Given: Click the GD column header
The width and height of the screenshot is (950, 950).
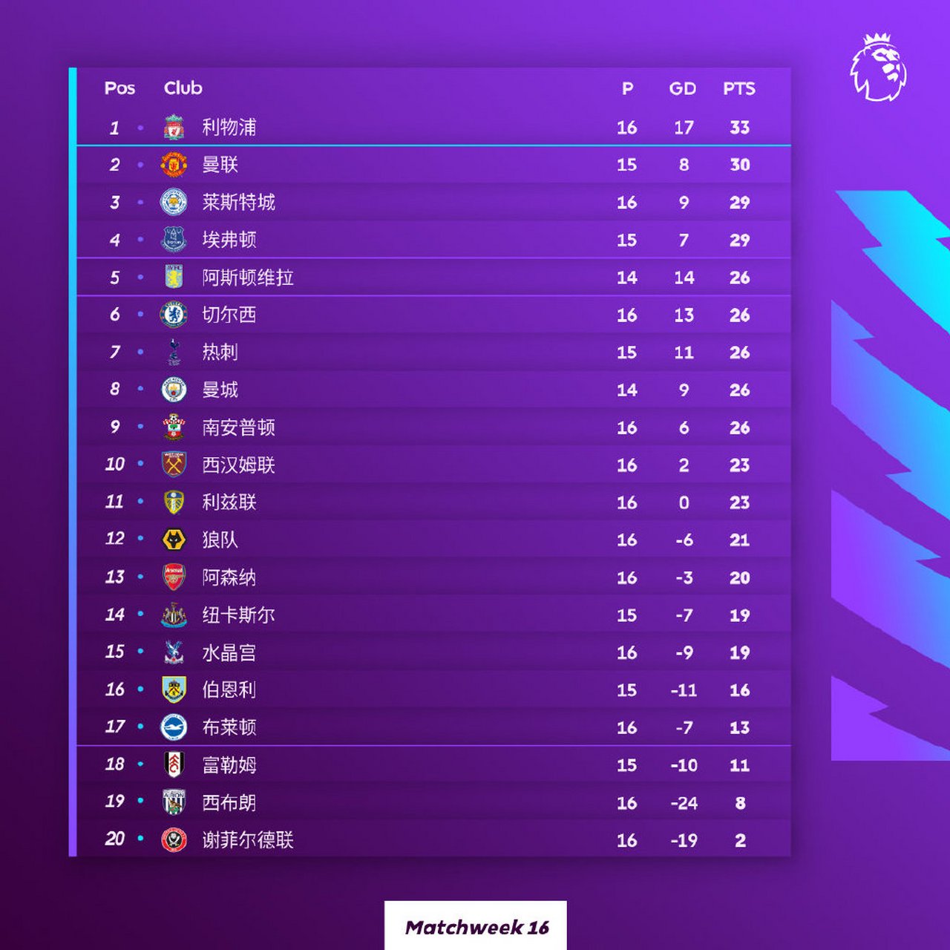Looking at the screenshot, I should 683,89.
